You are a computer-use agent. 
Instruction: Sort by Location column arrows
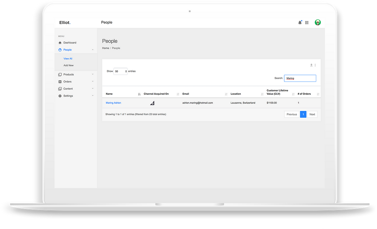262,94
